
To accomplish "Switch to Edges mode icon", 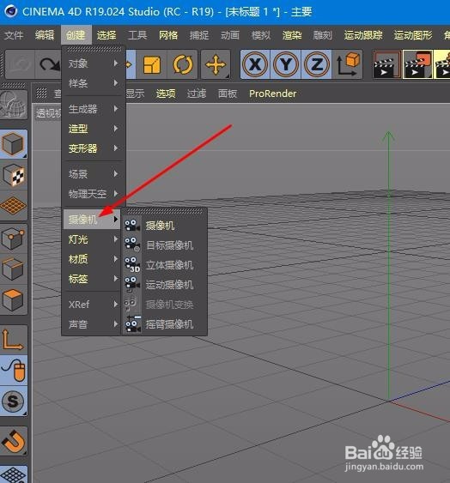I will [14, 269].
